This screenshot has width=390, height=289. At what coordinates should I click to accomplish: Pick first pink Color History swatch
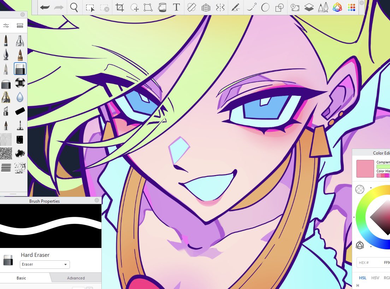(x=379, y=175)
